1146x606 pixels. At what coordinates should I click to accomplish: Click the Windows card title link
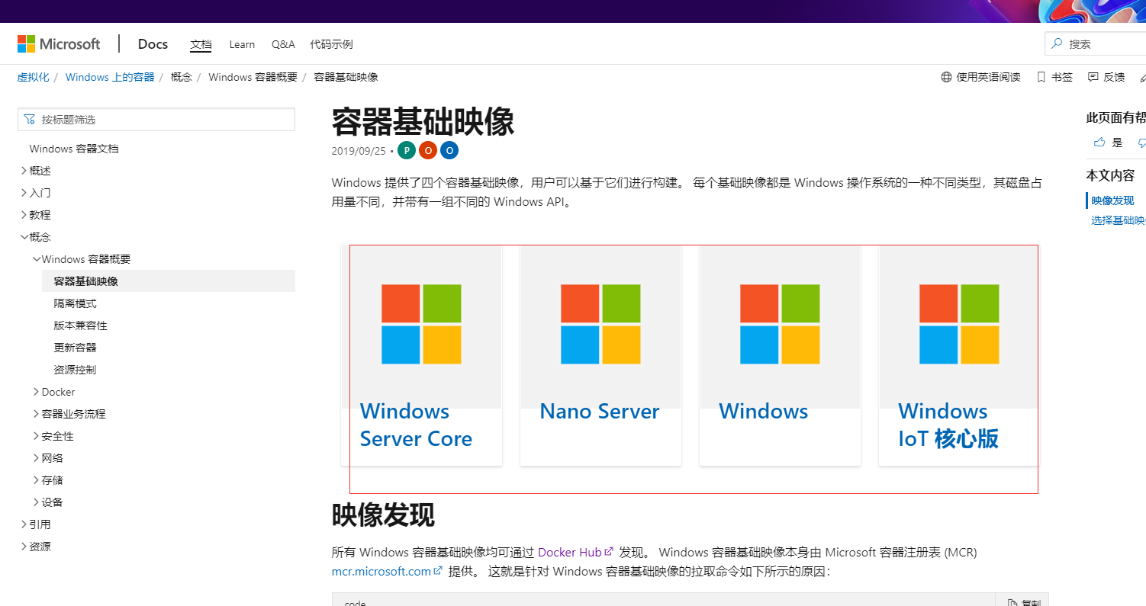tap(763, 412)
